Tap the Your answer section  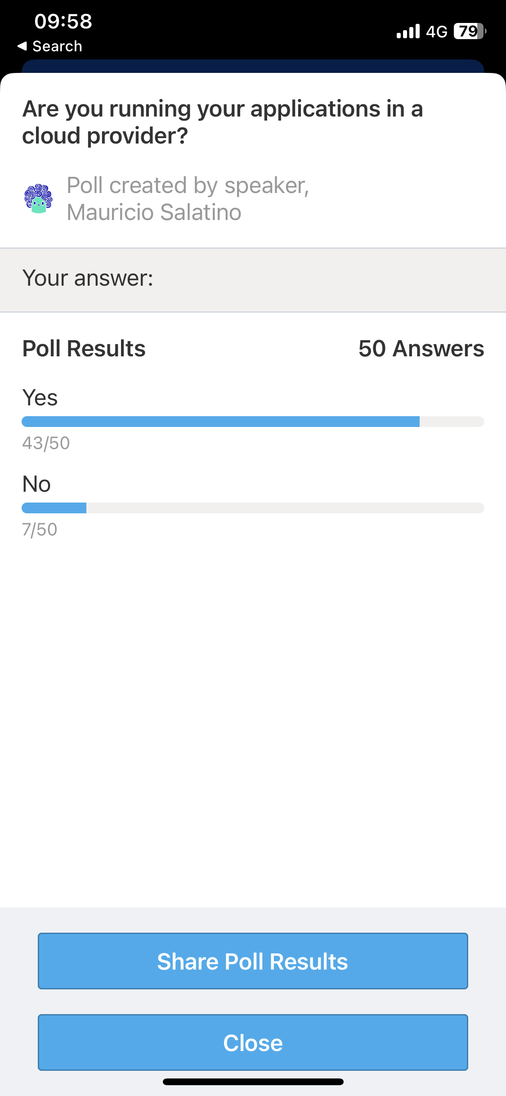click(253, 279)
